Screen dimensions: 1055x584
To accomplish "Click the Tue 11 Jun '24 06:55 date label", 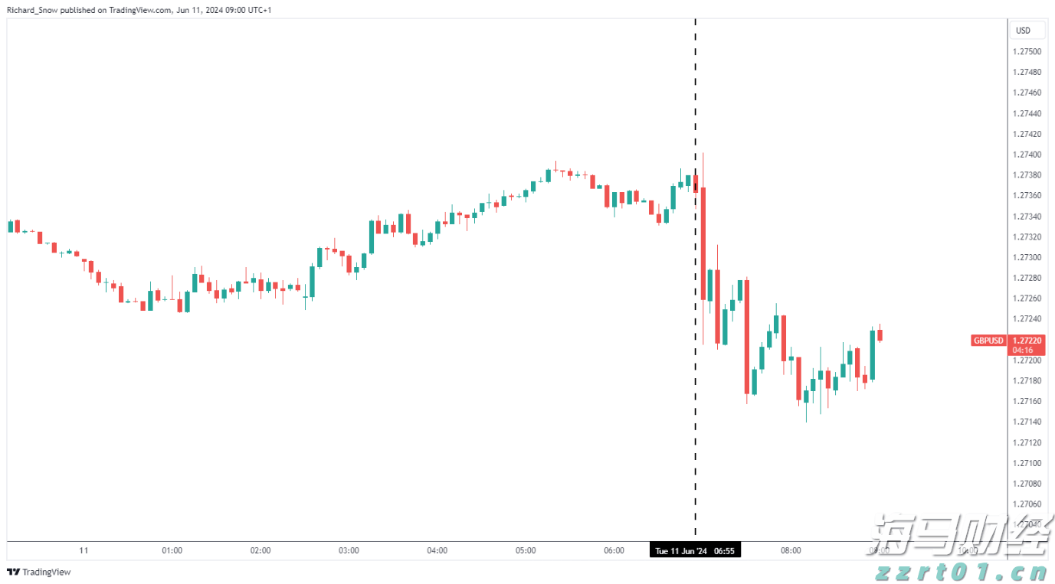I will point(695,551).
